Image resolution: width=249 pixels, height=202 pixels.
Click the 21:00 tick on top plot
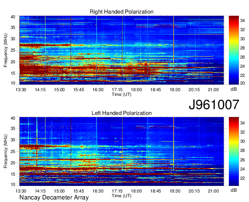[213, 90]
